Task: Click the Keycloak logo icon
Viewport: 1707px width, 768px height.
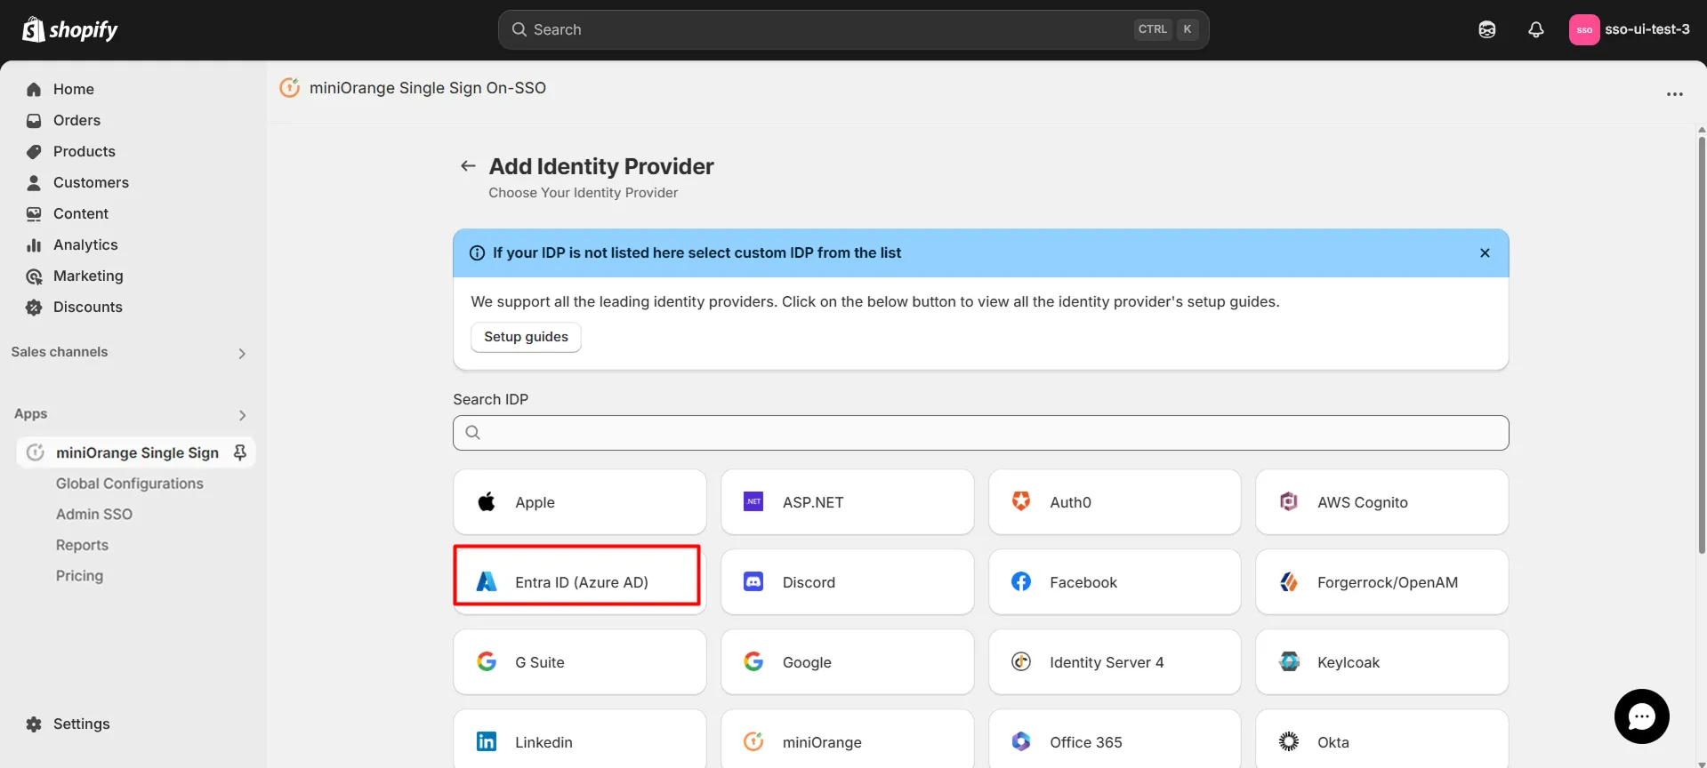Action: coord(1288,661)
